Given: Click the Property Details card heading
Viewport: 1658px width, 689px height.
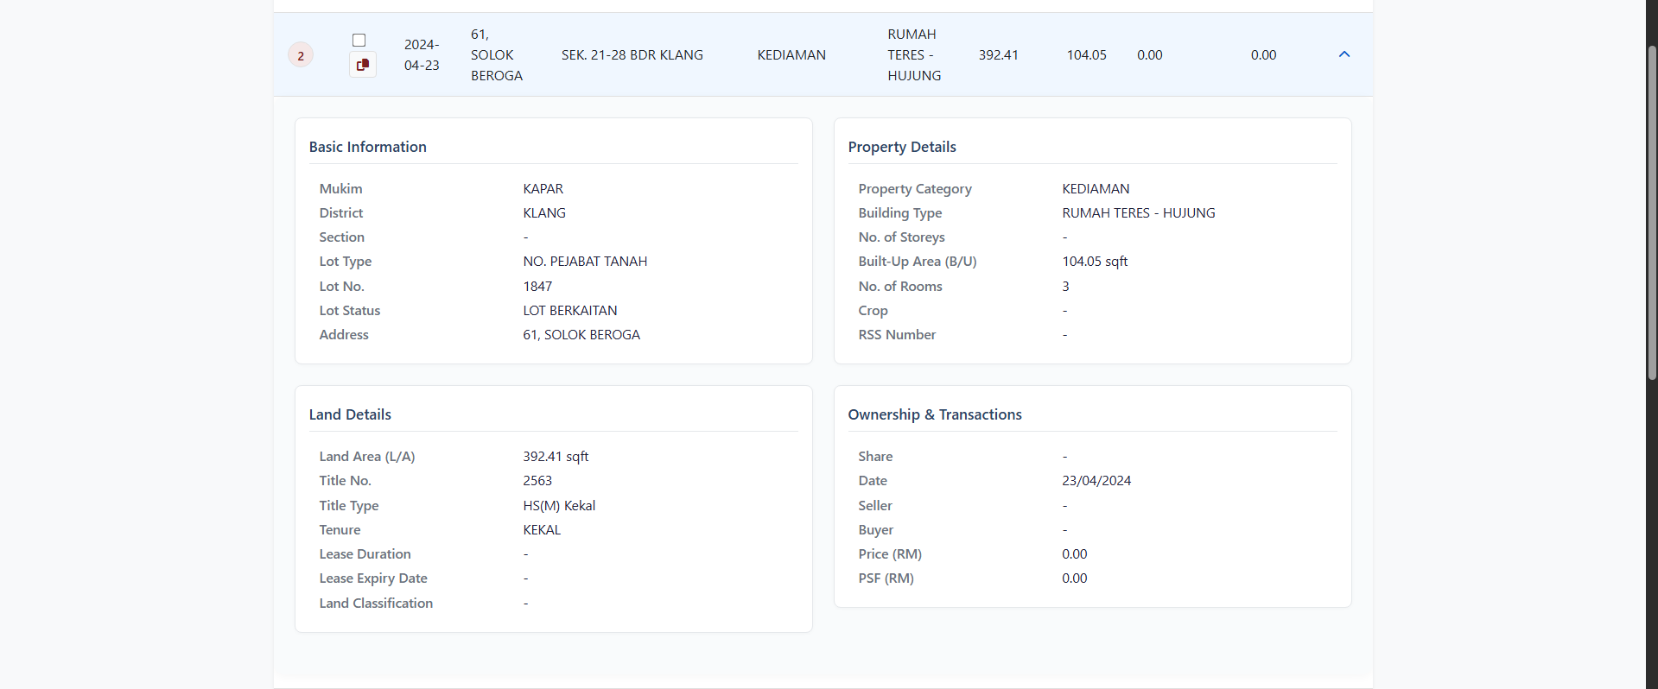Looking at the screenshot, I should [x=902, y=147].
